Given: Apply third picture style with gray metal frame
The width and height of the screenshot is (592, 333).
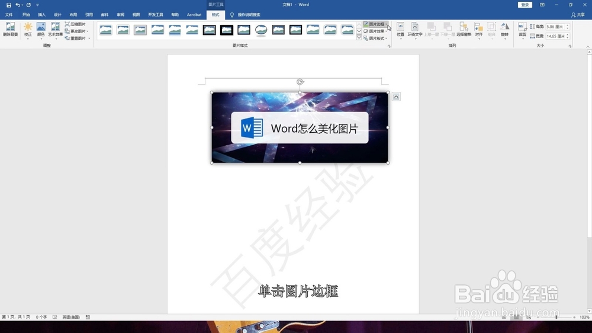Looking at the screenshot, I should (140, 30).
